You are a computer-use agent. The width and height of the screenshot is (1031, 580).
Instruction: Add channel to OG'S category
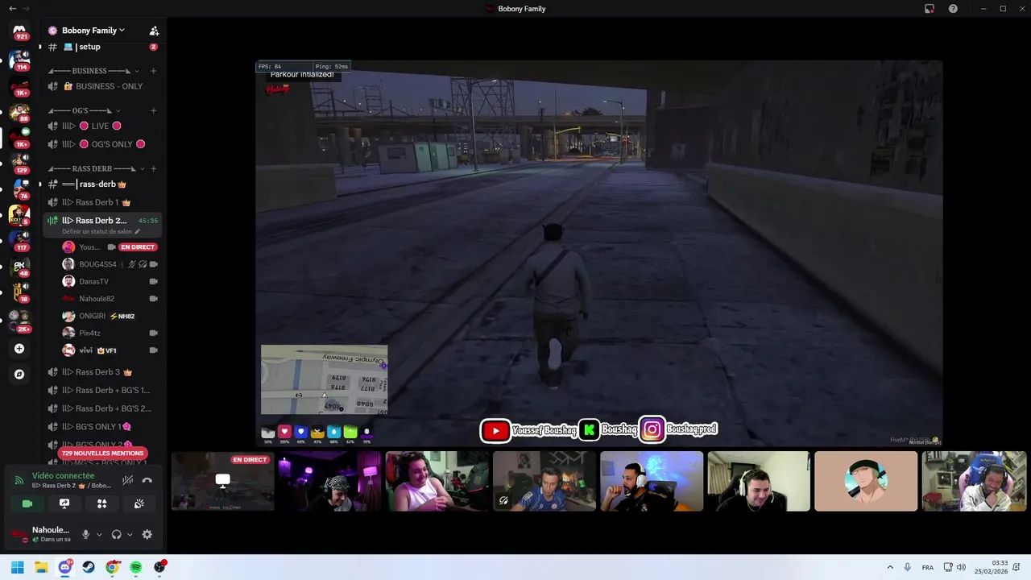pos(153,110)
